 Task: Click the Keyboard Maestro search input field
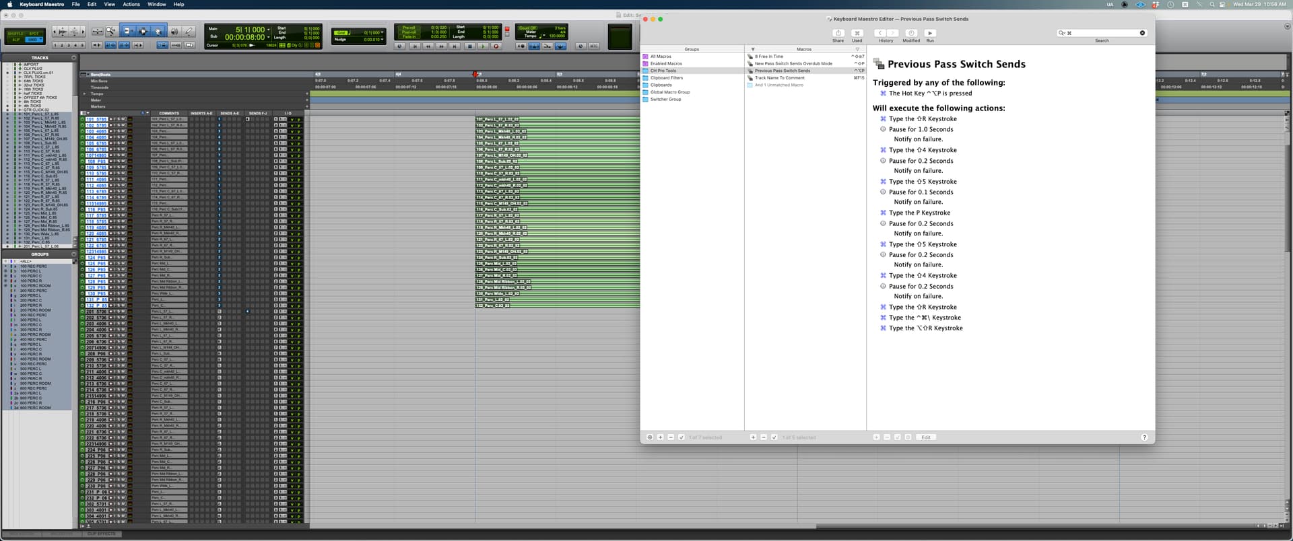1102,33
